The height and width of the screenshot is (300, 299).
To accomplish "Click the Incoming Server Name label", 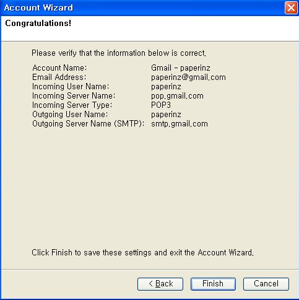I will (x=74, y=95).
